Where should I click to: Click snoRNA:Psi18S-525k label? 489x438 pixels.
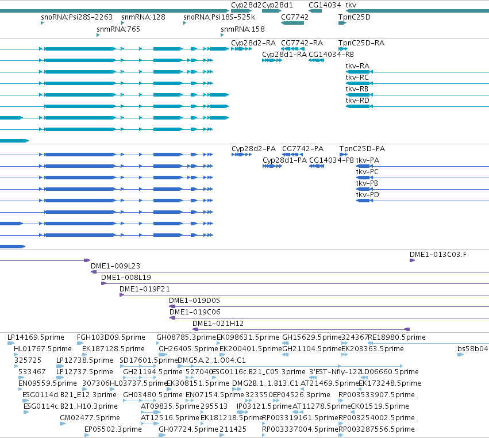pos(220,17)
